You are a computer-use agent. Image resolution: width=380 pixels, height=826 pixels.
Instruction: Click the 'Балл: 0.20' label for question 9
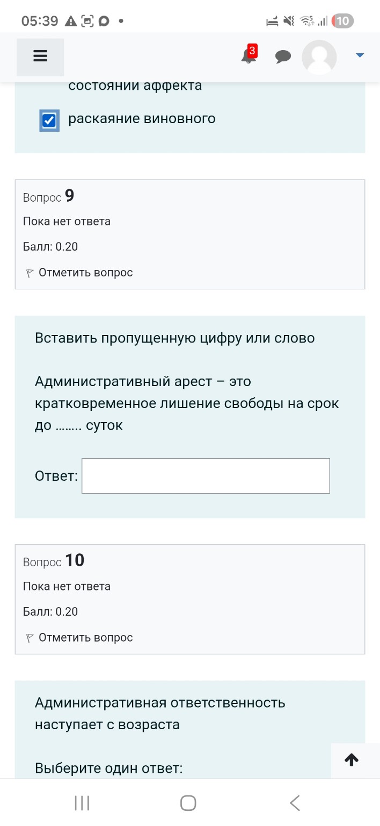pyautogui.click(x=50, y=247)
